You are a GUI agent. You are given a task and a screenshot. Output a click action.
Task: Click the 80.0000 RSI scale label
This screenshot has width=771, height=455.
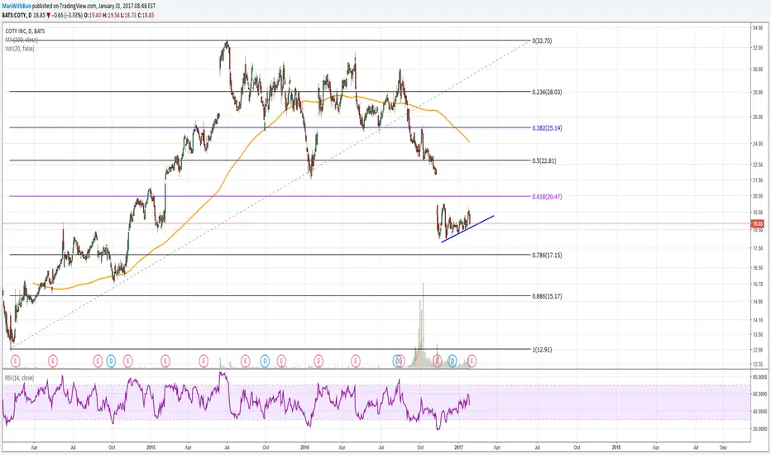pos(759,377)
